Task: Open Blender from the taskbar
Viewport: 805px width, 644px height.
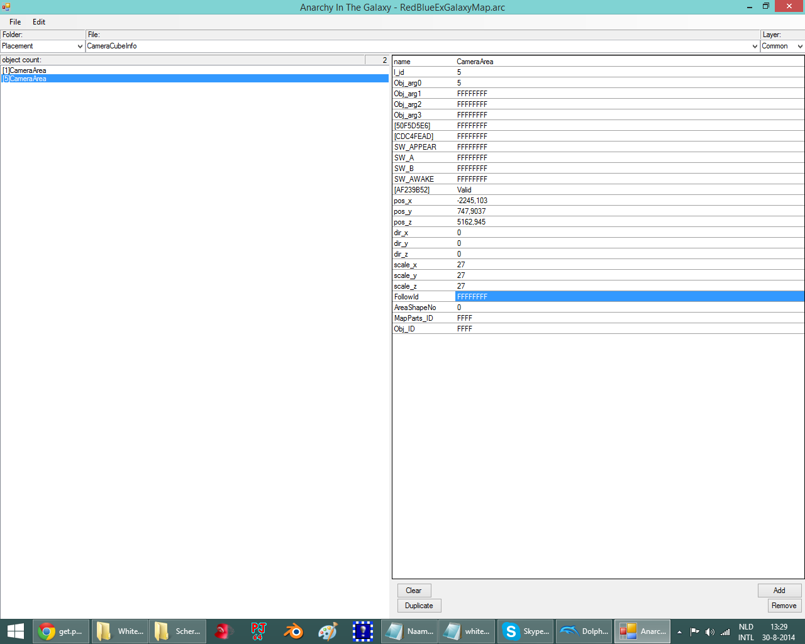Action: [293, 631]
